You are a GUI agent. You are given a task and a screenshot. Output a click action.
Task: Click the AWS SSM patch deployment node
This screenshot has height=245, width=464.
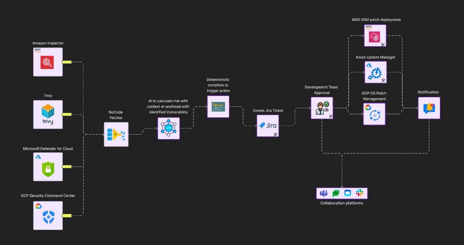[x=375, y=36]
